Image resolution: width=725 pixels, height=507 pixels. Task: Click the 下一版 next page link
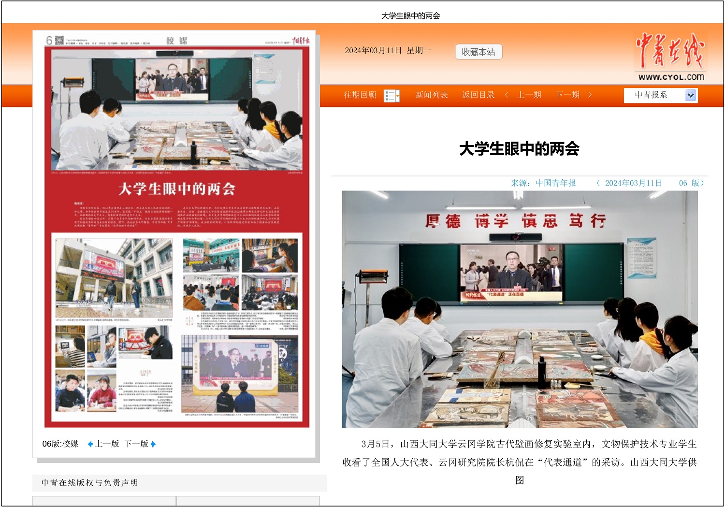136,444
